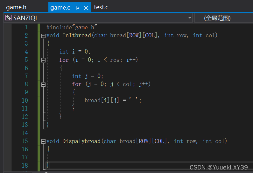Open the SANZIQI project dropdown arrow
Screen dimensions: 253x173
(x=190, y=18)
